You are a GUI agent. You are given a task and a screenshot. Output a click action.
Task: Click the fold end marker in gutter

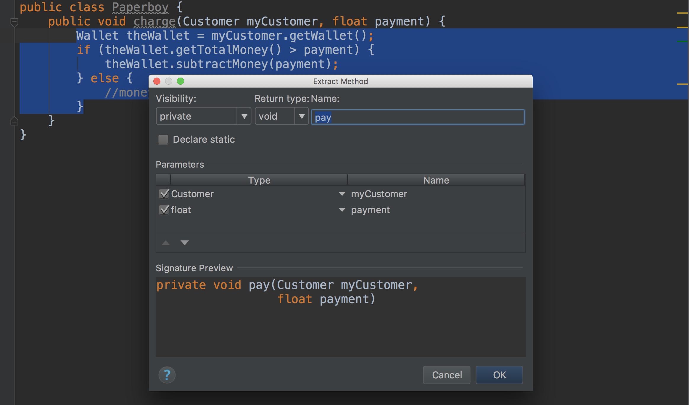pos(14,121)
